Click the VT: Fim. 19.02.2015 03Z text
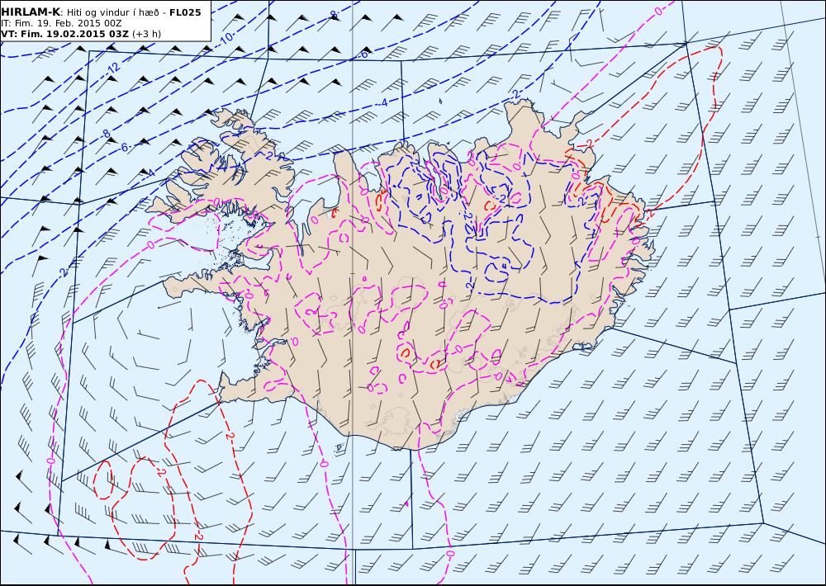826x586 pixels. 64,34
